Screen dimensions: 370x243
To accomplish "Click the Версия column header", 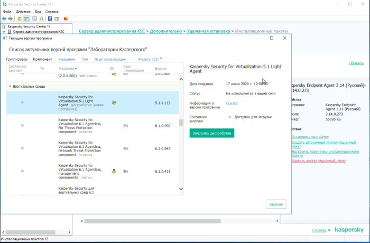I will click(161, 69).
